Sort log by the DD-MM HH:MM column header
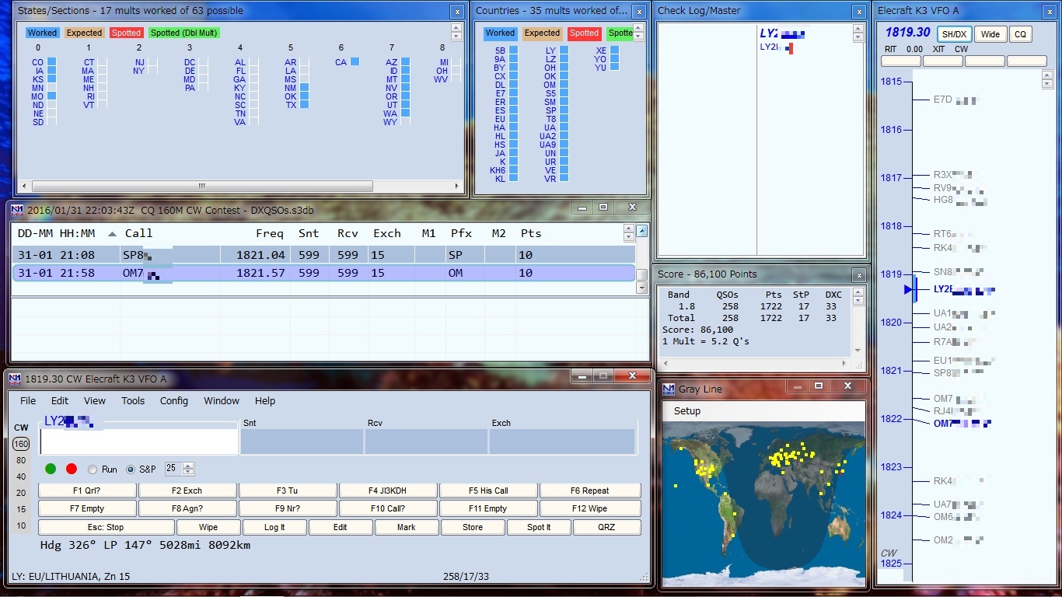The image size is (1062, 597). [x=56, y=233]
